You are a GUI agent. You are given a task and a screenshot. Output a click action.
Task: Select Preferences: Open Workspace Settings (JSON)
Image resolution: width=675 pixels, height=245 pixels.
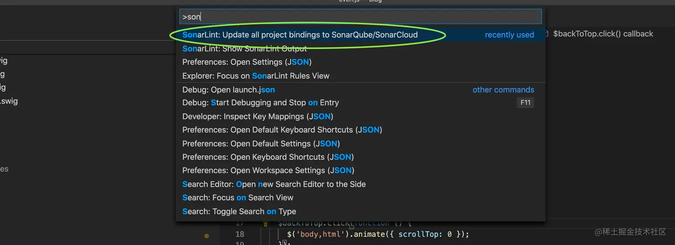pos(360,170)
